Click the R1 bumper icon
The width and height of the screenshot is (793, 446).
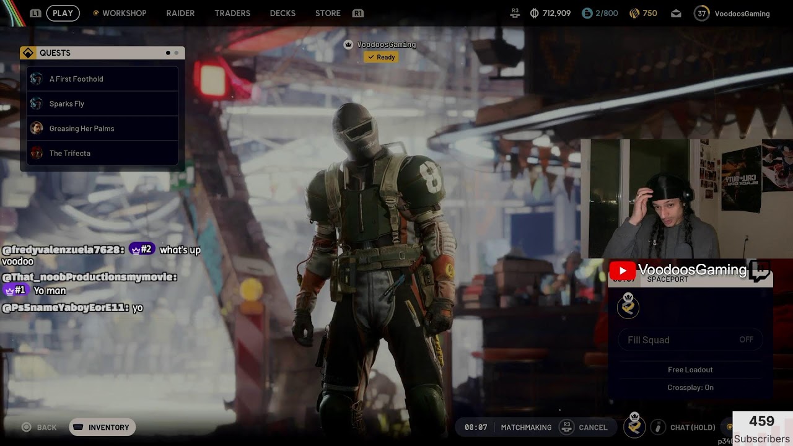(357, 13)
